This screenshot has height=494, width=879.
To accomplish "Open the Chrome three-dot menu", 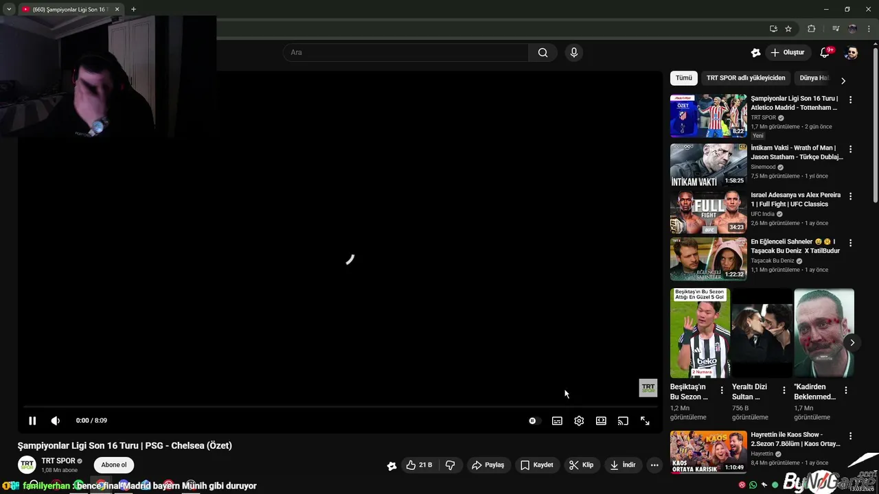I will tap(869, 29).
